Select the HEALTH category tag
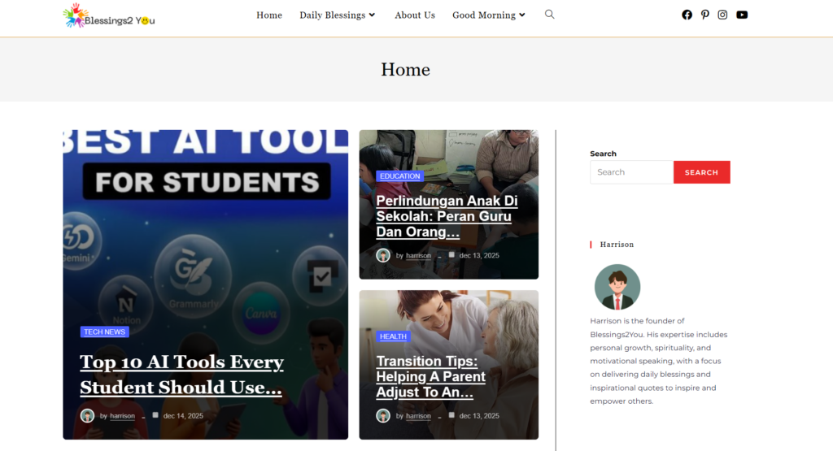 (393, 336)
